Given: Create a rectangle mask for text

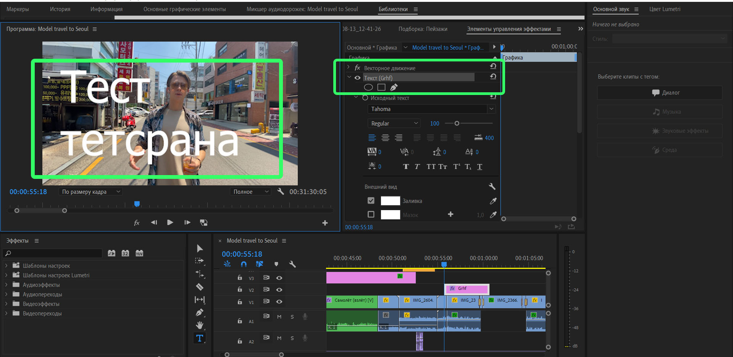Looking at the screenshot, I should (381, 87).
